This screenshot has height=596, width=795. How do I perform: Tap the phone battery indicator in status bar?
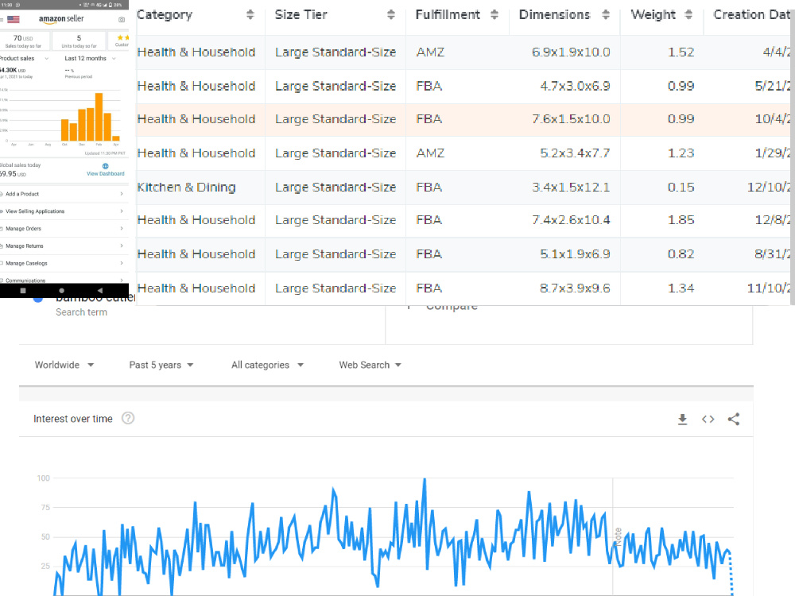(111, 5)
